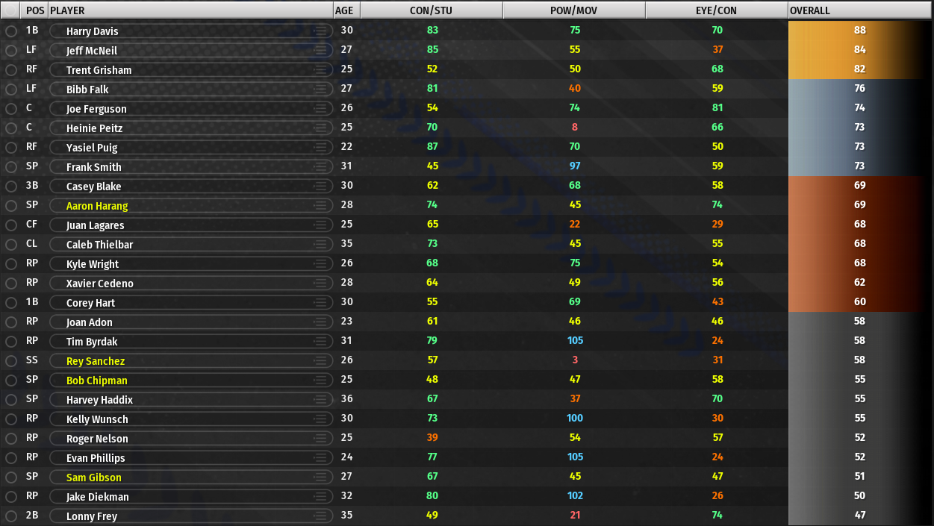Open the list menu icon for Frank Smith

click(321, 166)
